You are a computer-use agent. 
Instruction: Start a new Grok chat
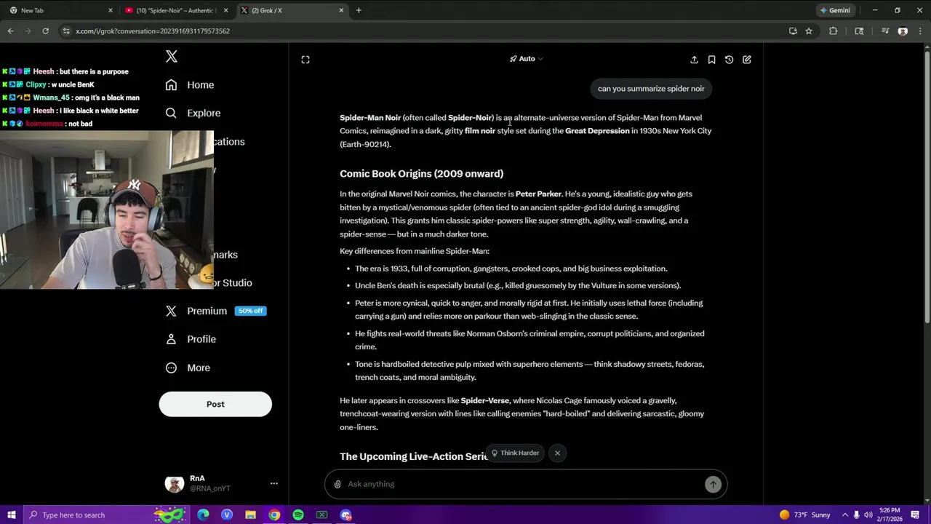coord(747,60)
